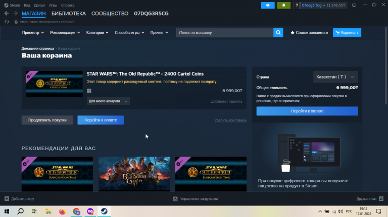Click the plus icon for Добавить игру

(7, 199)
